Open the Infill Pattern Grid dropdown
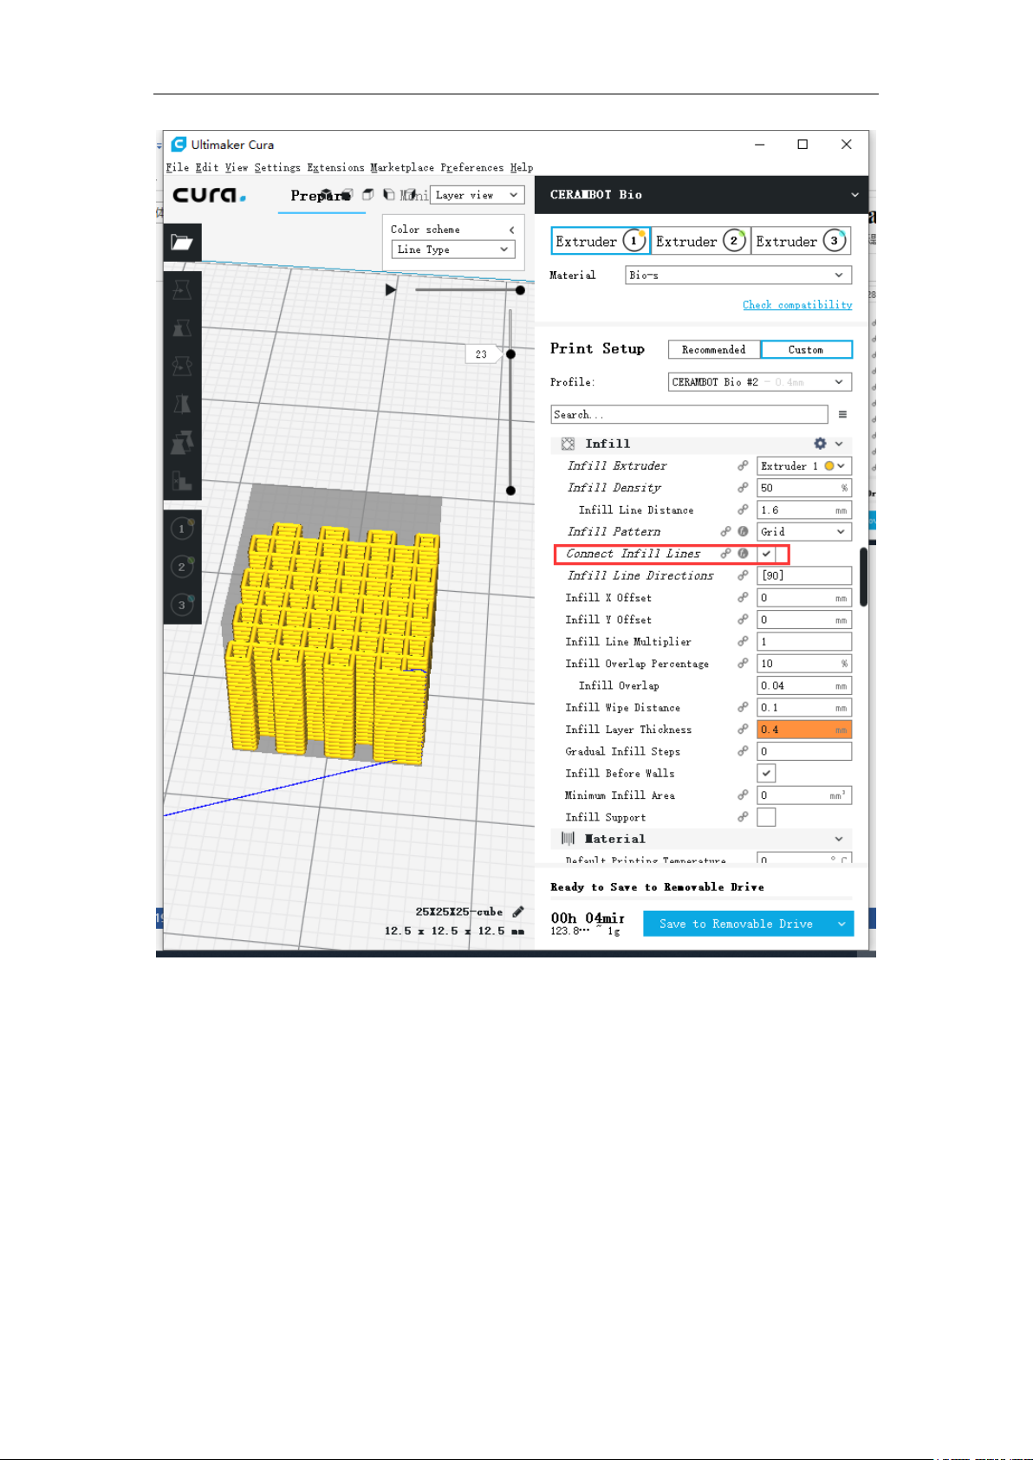The height and width of the screenshot is (1460, 1033). [804, 532]
